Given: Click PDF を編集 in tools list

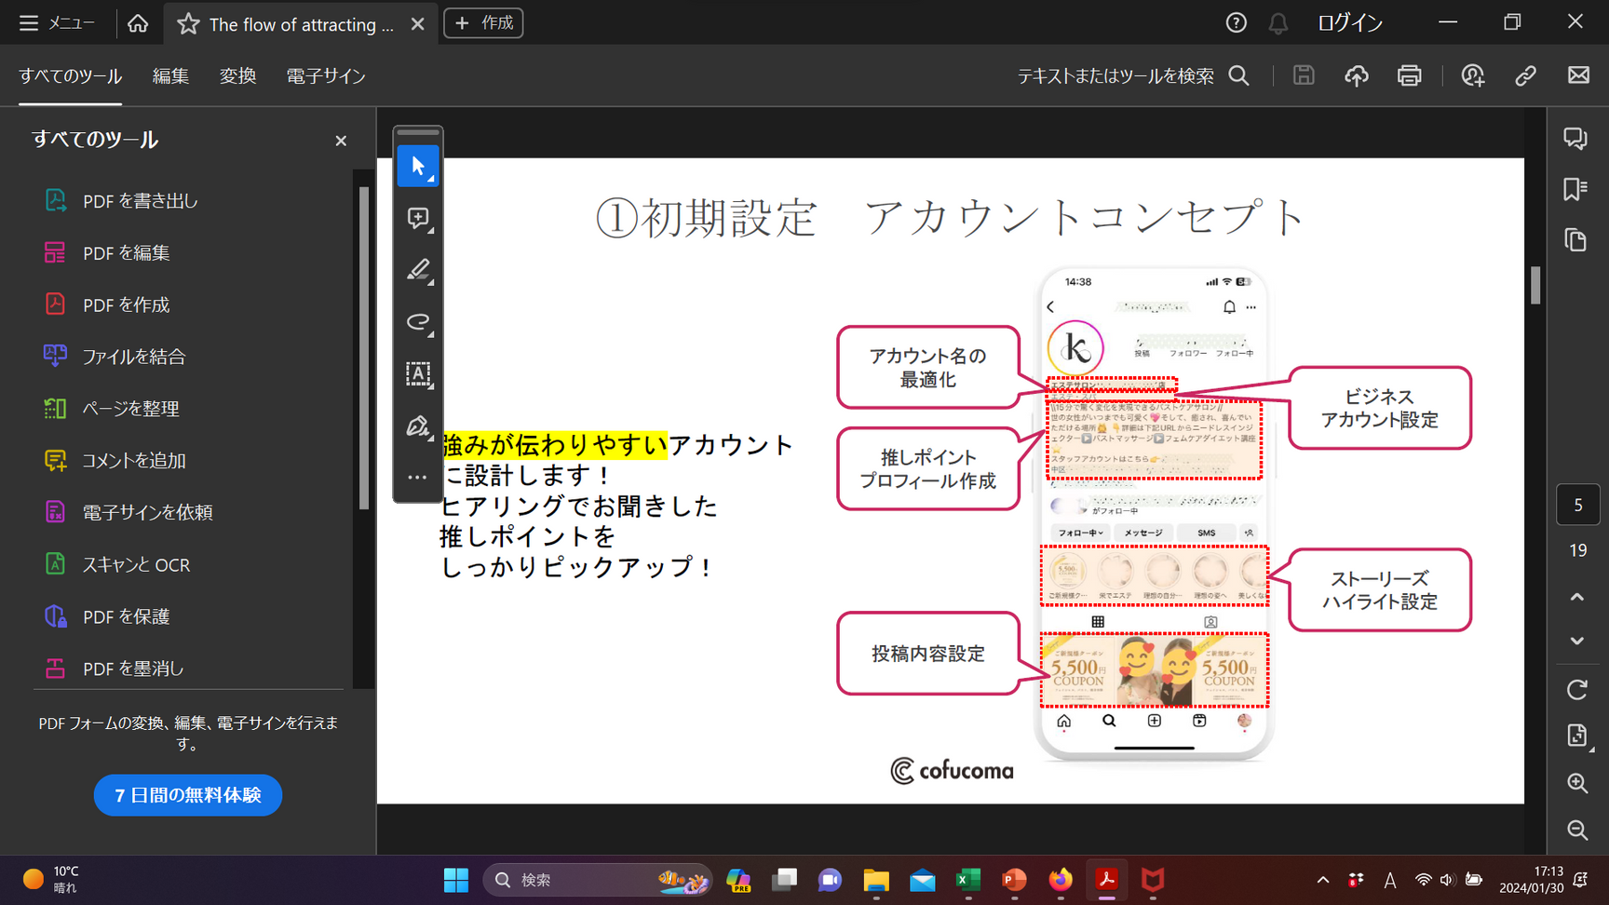Looking at the screenshot, I should (126, 253).
